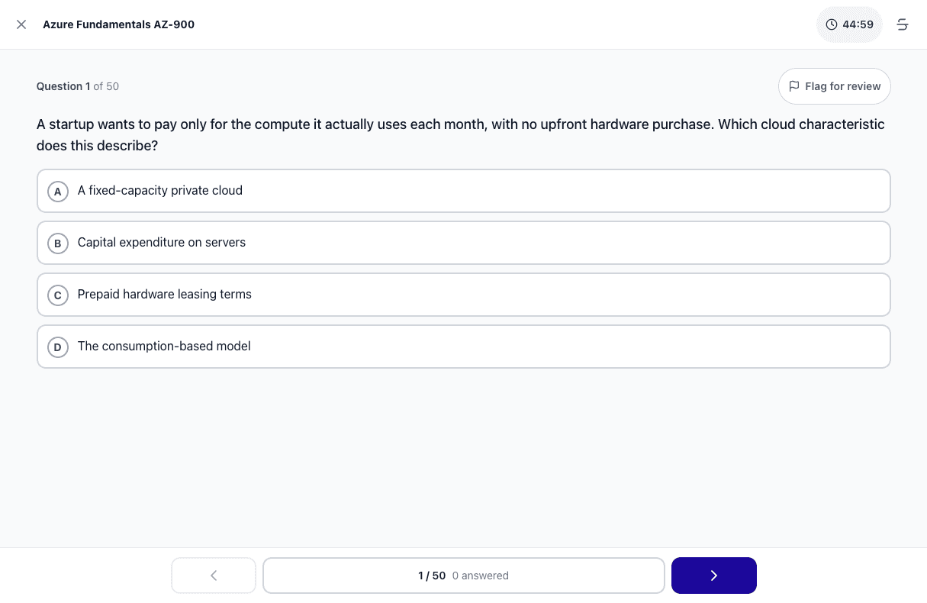Close the Azure Fundamentals AZ-900 exam
This screenshot has height=603, width=927.
[x=21, y=24]
